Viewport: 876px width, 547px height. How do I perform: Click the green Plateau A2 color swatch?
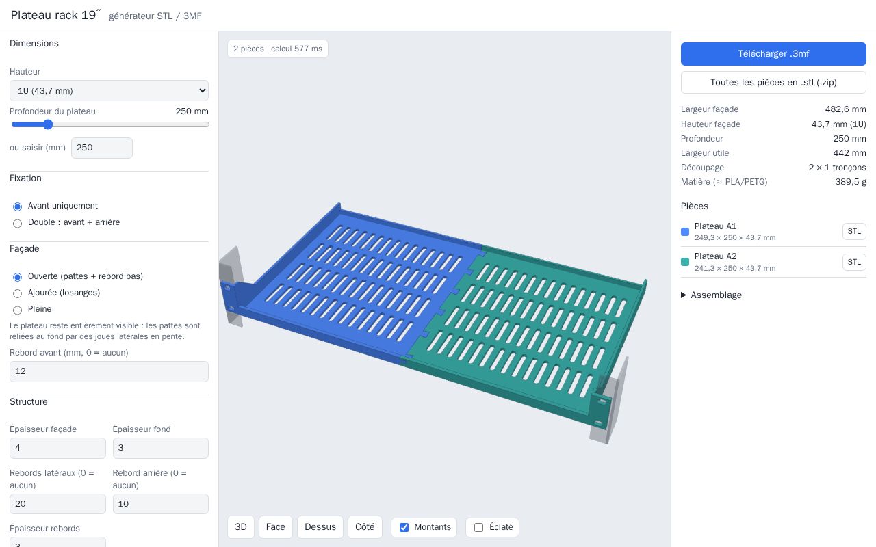click(685, 262)
